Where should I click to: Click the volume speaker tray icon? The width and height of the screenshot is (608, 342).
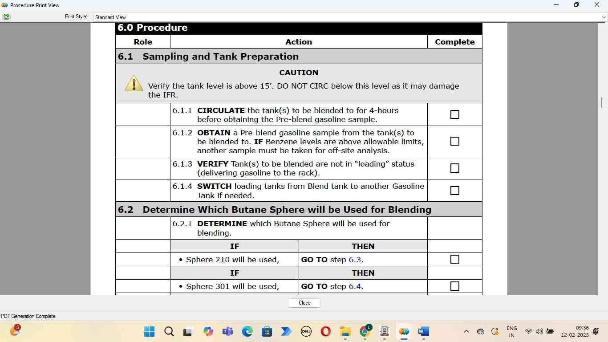[x=539, y=331]
